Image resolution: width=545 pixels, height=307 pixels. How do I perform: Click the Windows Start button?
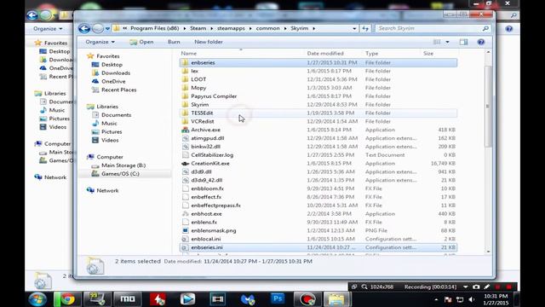tap(37, 299)
